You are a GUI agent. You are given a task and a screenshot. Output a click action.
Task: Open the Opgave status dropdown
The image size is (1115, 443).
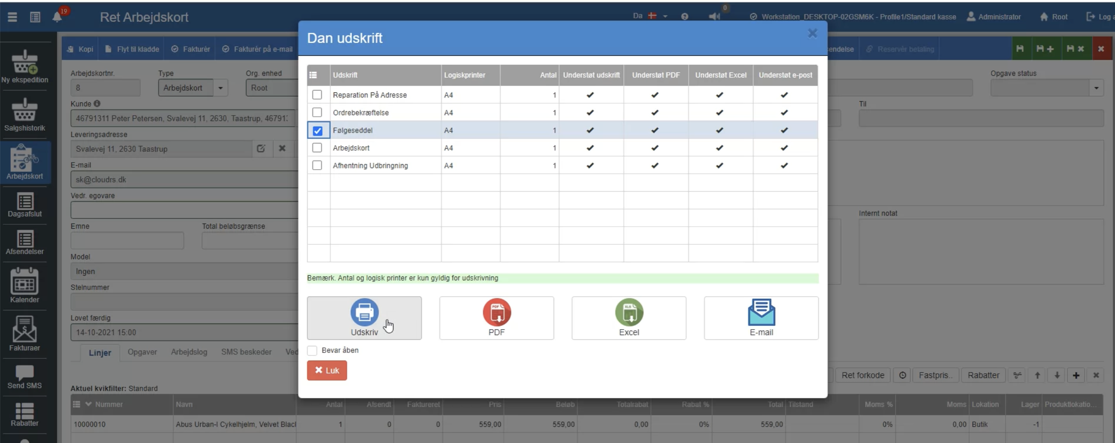coord(1095,88)
